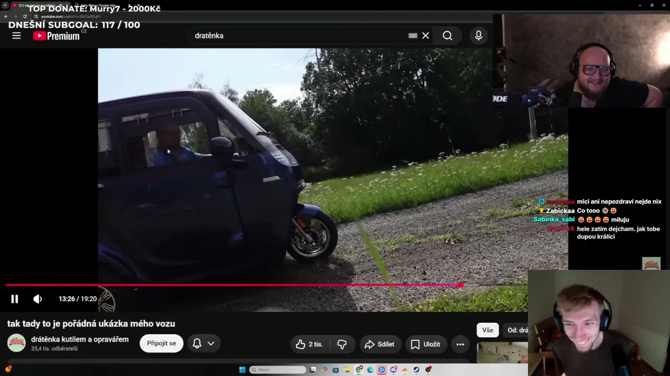Image resolution: width=670 pixels, height=376 pixels.
Task: Run search with the magnifier button
Action: click(448, 36)
